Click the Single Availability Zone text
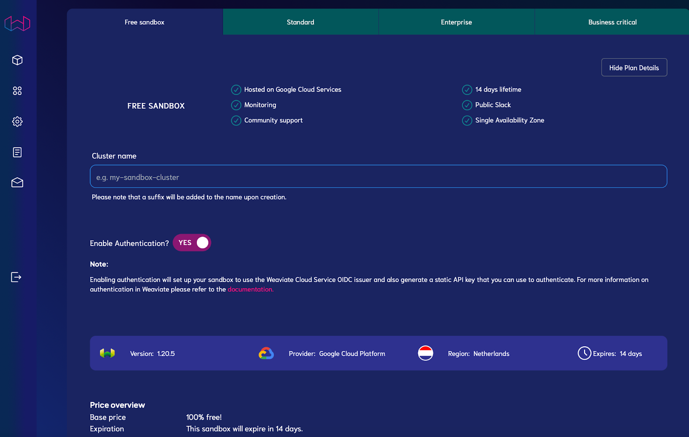Image resolution: width=689 pixels, height=437 pixels. coord(510,120)
